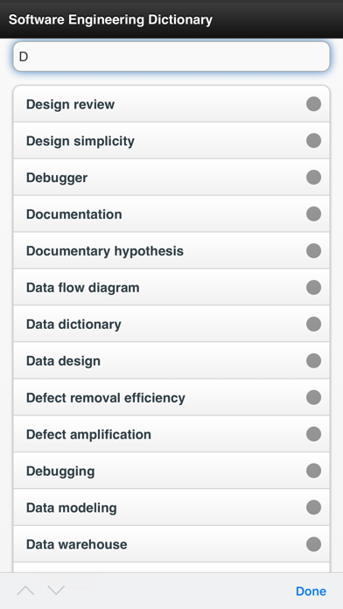The image size is (343, 609).
Task: Tap the gray dot next to Debugger
Action: [313, 178]
